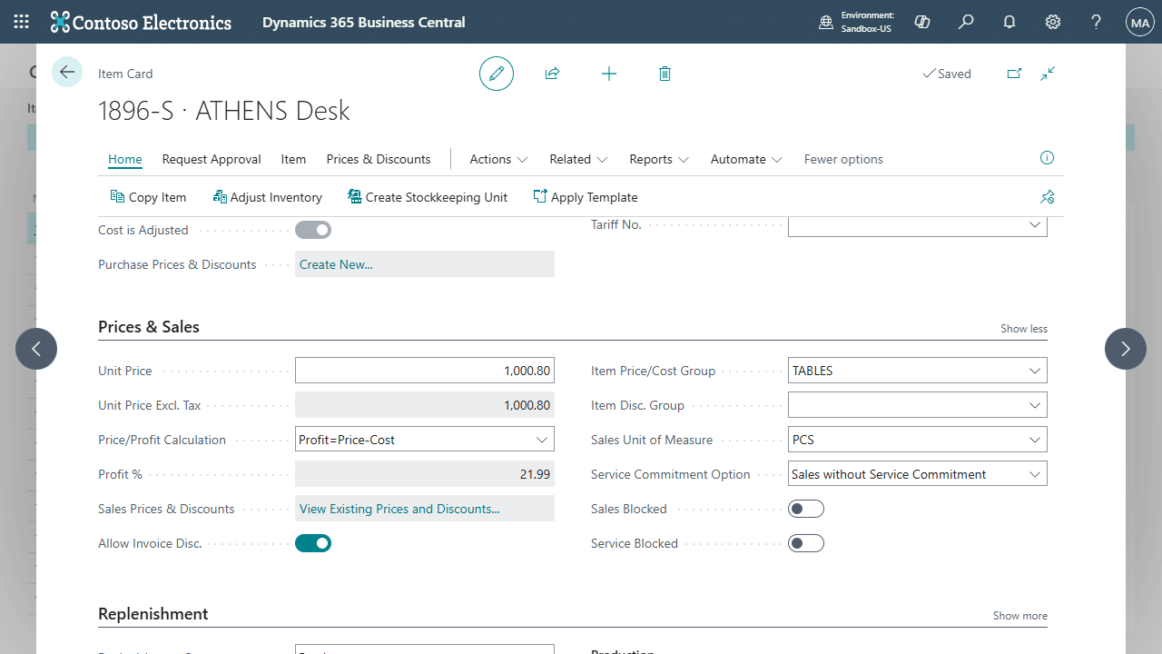Click the Adjust Inventory action
Viewport: 1162px width, 654px height.
[x=267, y=197]
